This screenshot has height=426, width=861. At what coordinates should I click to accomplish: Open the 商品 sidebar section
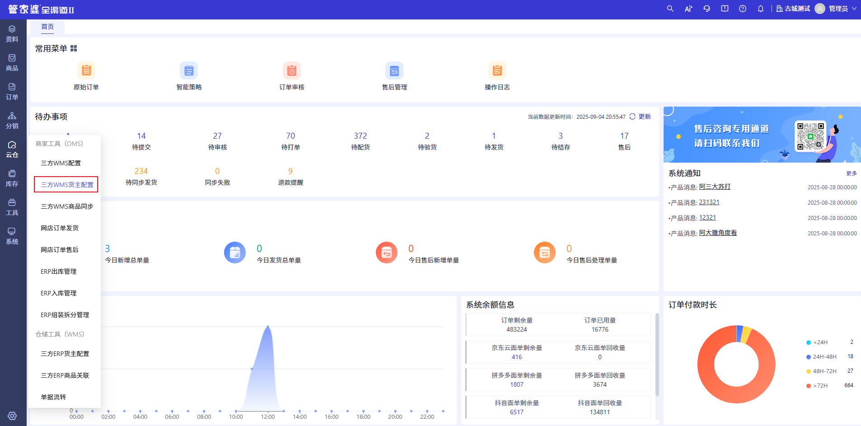pos(12,63)
